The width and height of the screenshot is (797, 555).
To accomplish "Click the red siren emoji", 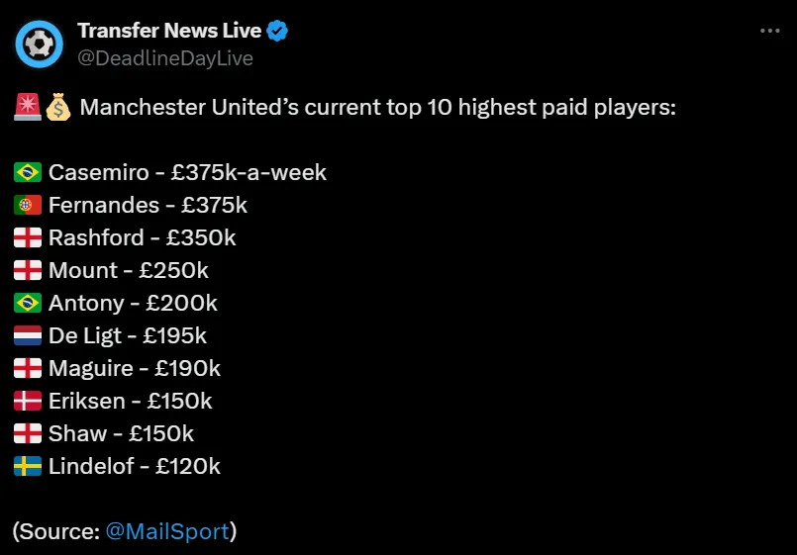I will click(x=28, y=107).
